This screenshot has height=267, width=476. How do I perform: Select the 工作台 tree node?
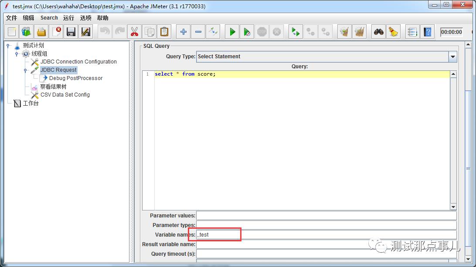coord(31,103)
